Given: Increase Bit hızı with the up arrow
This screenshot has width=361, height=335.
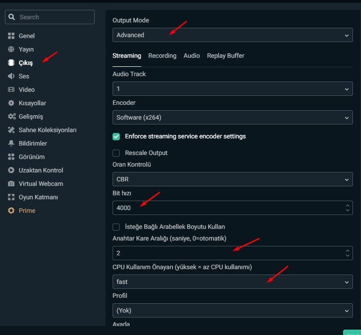Looking at the screenshot, I should tap(348, 206).
